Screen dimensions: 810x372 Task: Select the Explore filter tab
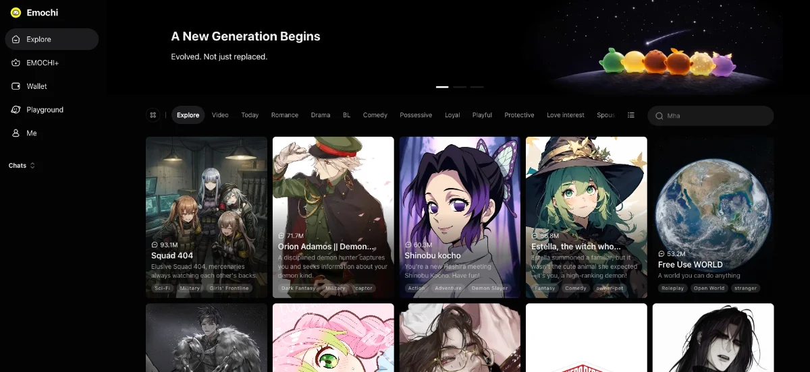click(188, 115)
